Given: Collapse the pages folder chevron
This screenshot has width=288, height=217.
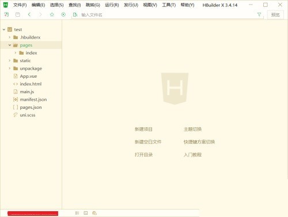Looking at the screenshot, I should [x=10, y=45].
